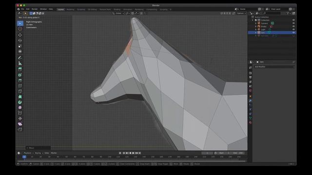Select the Bevel tool
Viewport: 312px width, 175px height.
(x=20, y=80)
